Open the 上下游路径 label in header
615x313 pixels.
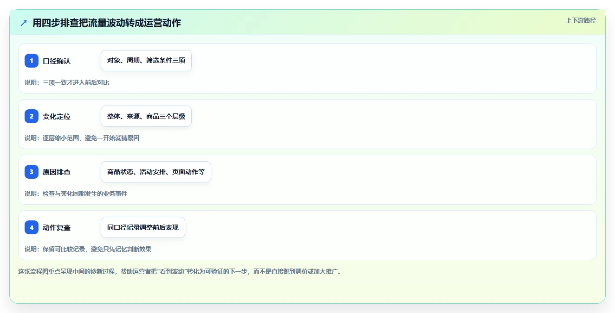pyautogui.click(x=581, y=20)
